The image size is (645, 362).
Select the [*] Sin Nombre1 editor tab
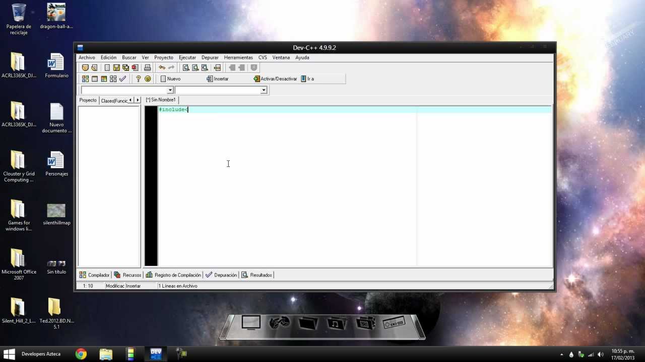tap(161, 100)
